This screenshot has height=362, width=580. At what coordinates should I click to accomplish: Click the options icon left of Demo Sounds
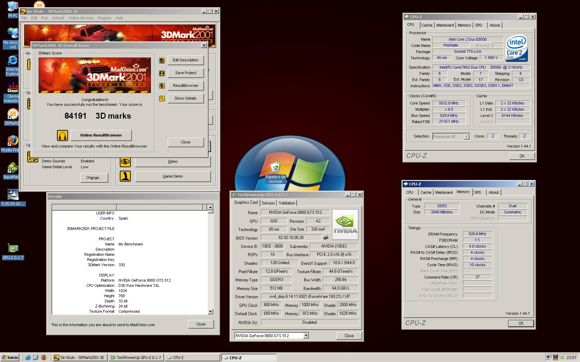32,158
